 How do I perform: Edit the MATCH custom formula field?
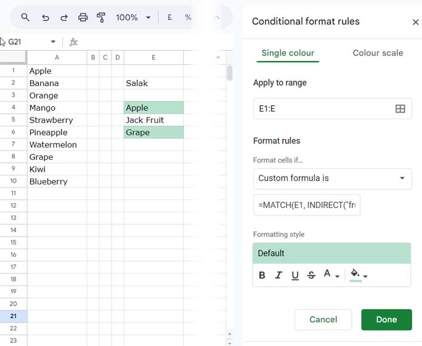pos(307,205)
